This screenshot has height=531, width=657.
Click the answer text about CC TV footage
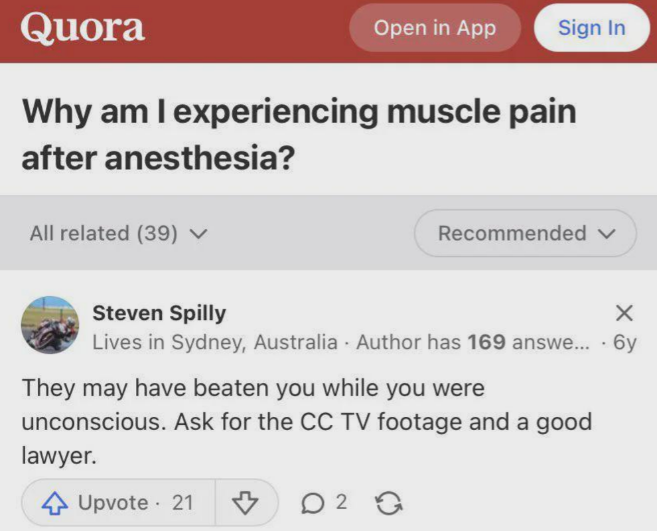tap(305, 421)
